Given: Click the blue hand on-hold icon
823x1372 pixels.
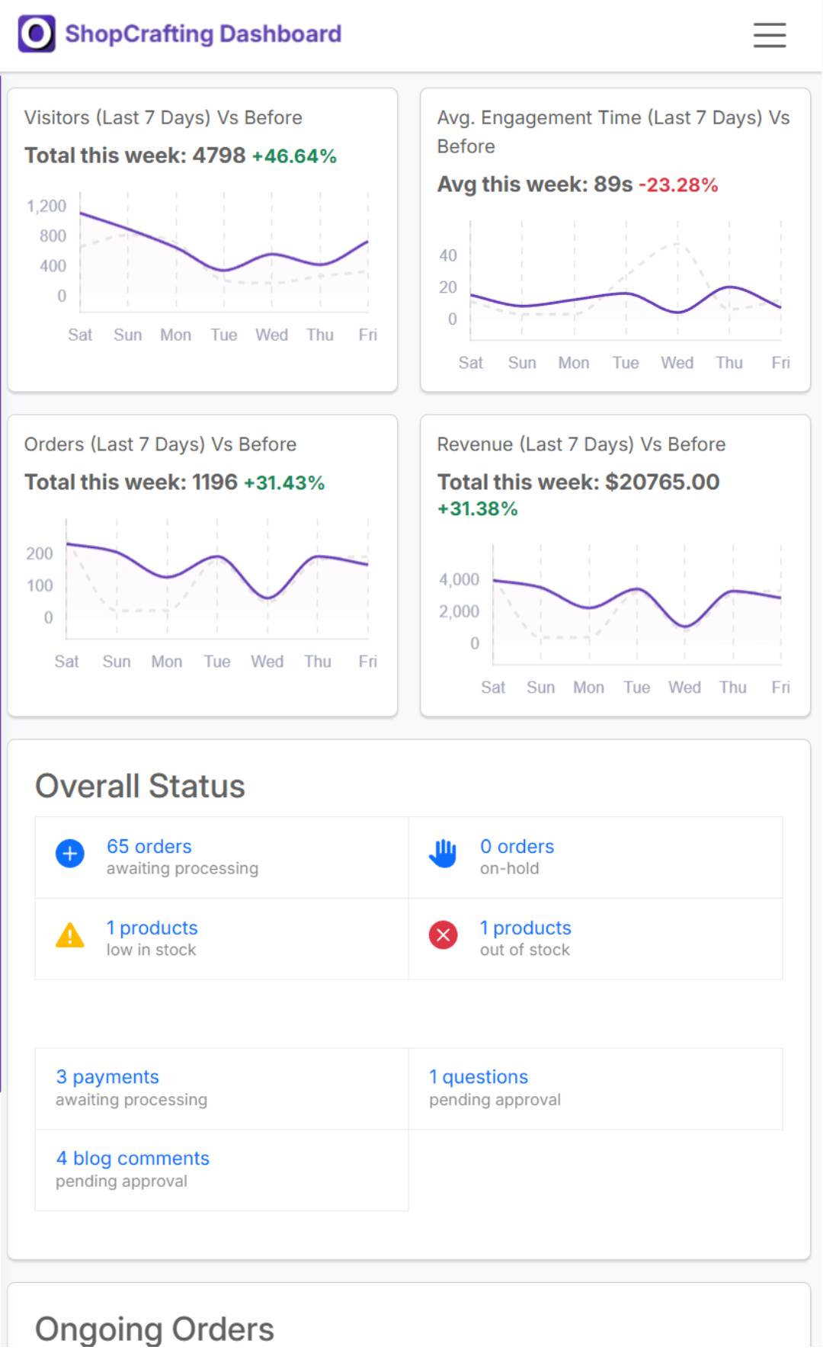Looking at the screenshot, I should (x=443, y=853).
